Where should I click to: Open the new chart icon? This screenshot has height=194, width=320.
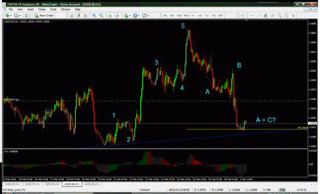click(7, 15)
